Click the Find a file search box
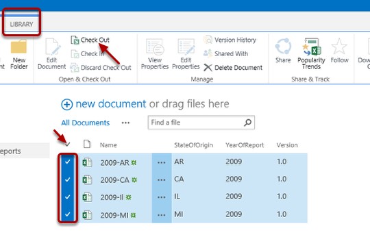Screen dimensions: 370x252 click(x=201, y=123)
